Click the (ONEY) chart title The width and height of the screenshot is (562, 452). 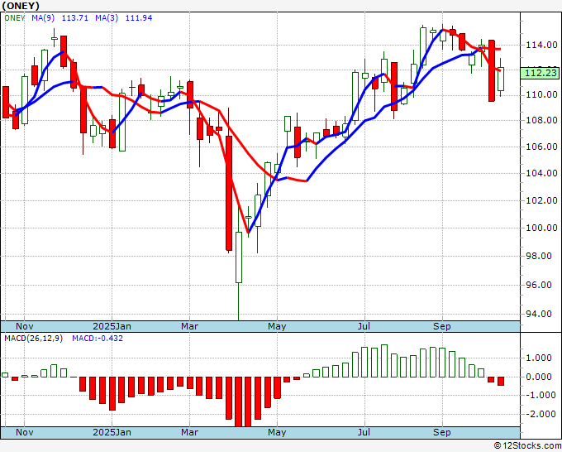point(21,6)
